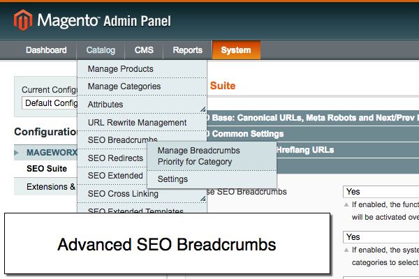
Task: Click hint triangle under second Yes dropdown
Action: [x=346, y=250]
